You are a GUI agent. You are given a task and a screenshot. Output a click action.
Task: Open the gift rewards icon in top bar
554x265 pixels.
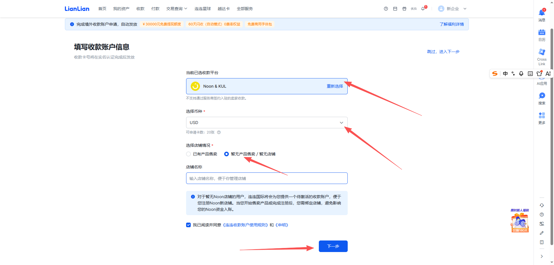[404, 9]
